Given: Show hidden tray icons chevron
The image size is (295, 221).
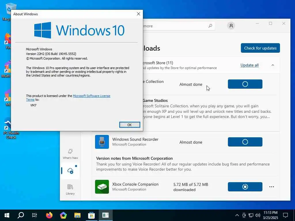Looking at the screenshot, I should point(237,215).
